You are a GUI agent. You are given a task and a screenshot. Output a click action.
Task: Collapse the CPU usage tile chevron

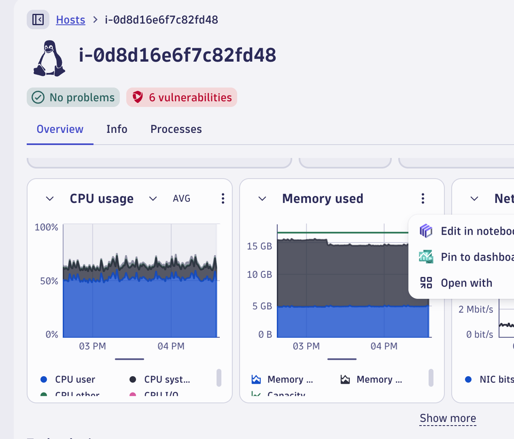50,199
